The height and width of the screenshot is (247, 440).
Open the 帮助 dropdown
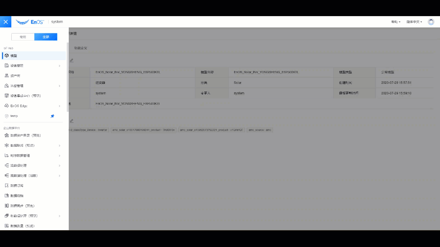coord(396,22)
